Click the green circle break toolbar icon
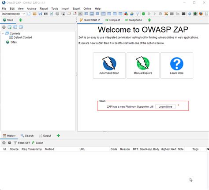 (143, 14)
